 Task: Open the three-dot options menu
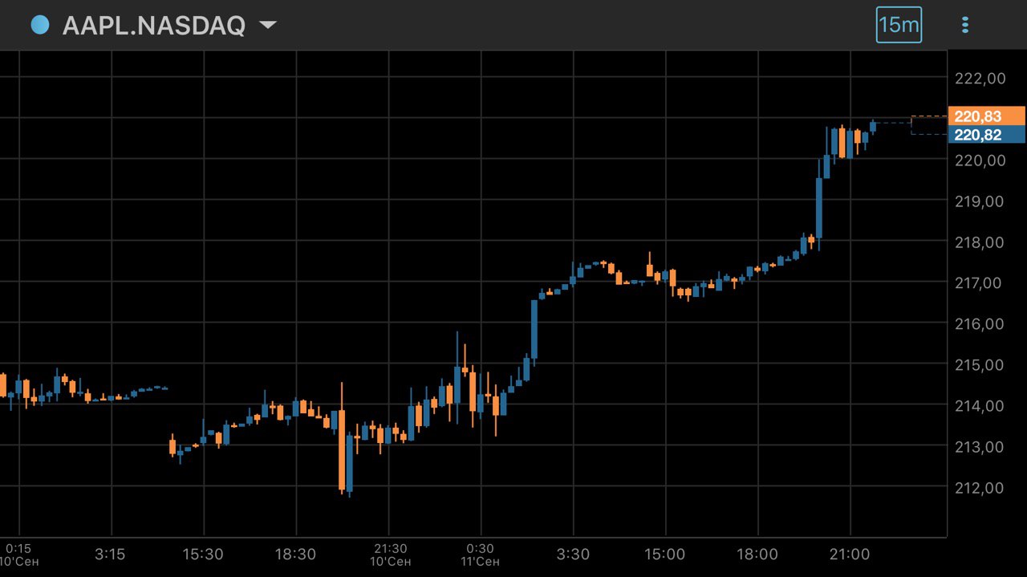[x=965, y=25]
